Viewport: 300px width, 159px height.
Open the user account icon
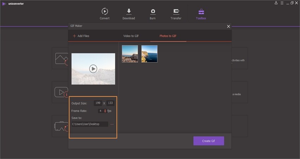click(x=276, y=3)
